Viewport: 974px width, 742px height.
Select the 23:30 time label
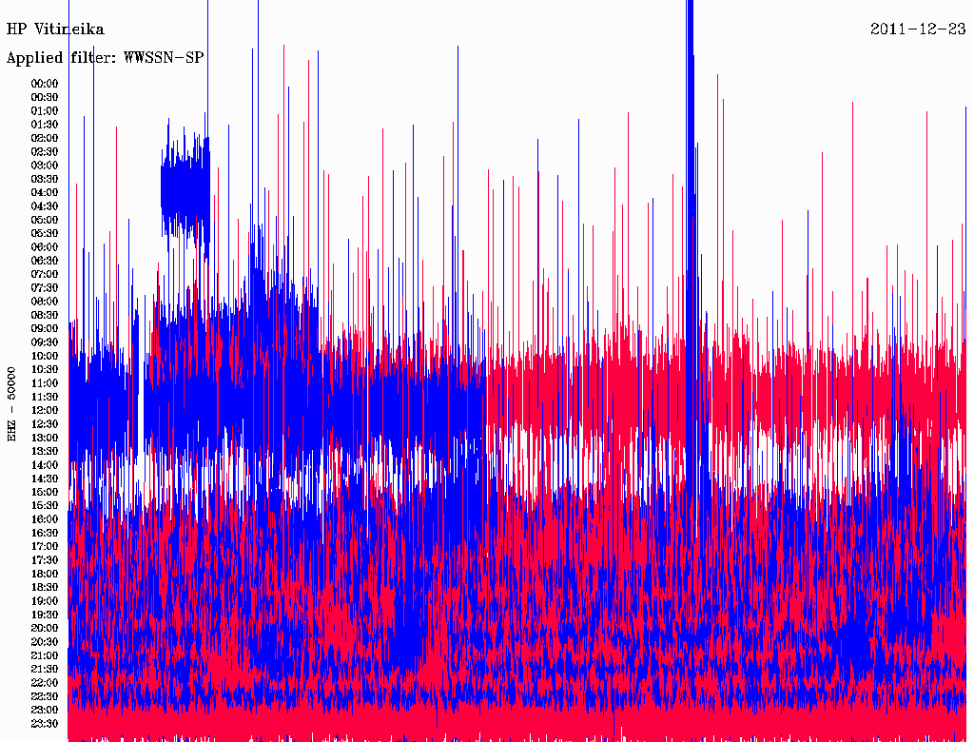tap(45, 723)
